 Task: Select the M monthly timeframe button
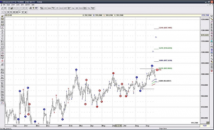coord(26,12)
